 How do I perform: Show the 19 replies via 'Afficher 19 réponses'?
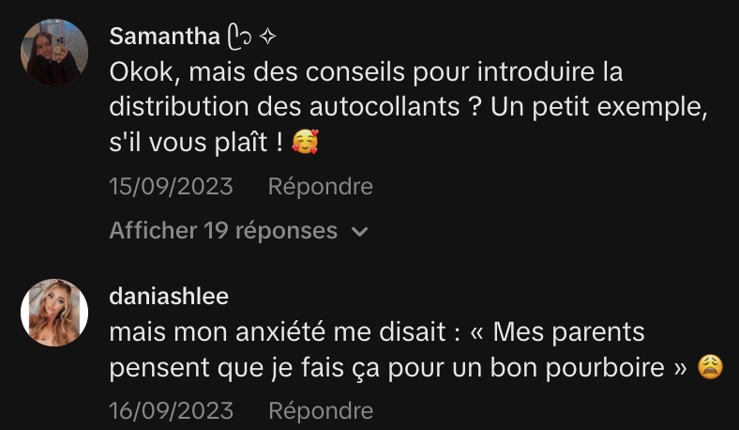click(223, 231)
